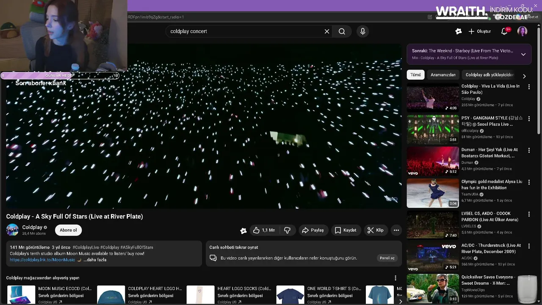Click the Abone ol subscribe button

coord(68,230)
